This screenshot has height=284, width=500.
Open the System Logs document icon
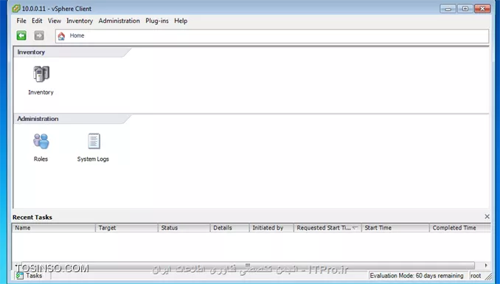coord(94,141)
